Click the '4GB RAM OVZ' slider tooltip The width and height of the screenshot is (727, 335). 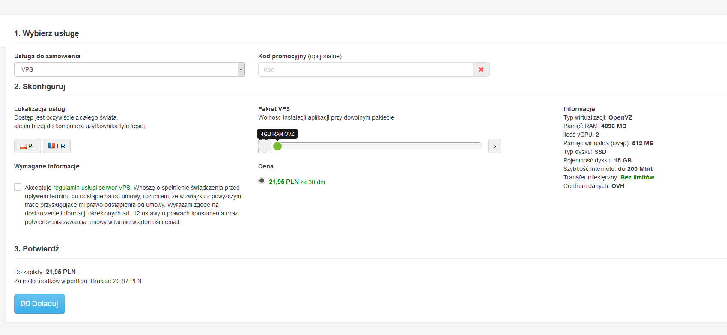[x=277, y=134]
